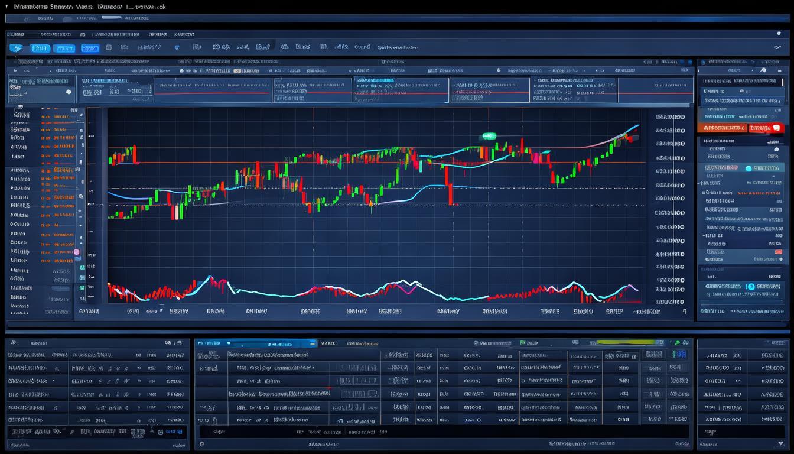Image resolution: width=794 pixels, height=454 pixels.
Task: Toggle the cyan circle switch near right panel bottom
Action: pos(751,287)
